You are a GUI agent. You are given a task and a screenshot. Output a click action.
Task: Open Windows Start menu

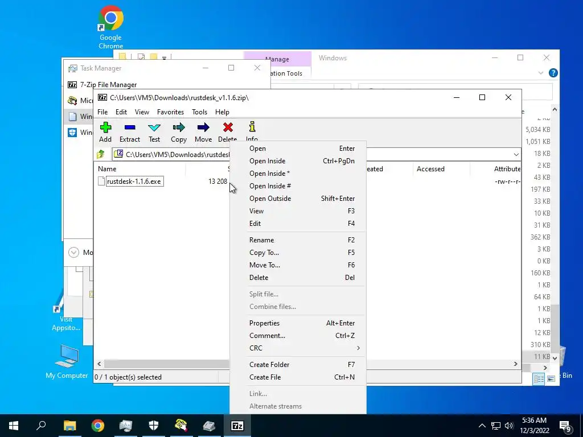[x=14, y=426]
